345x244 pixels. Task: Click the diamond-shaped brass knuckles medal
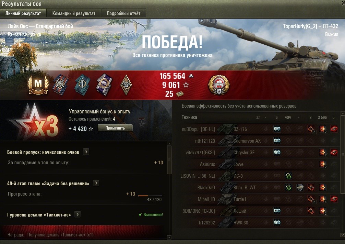tap(126, 85)
